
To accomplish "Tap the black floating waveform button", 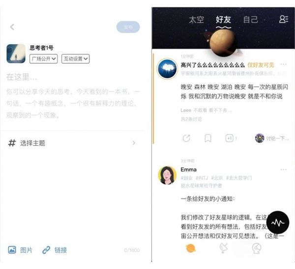I will [278, 222].
